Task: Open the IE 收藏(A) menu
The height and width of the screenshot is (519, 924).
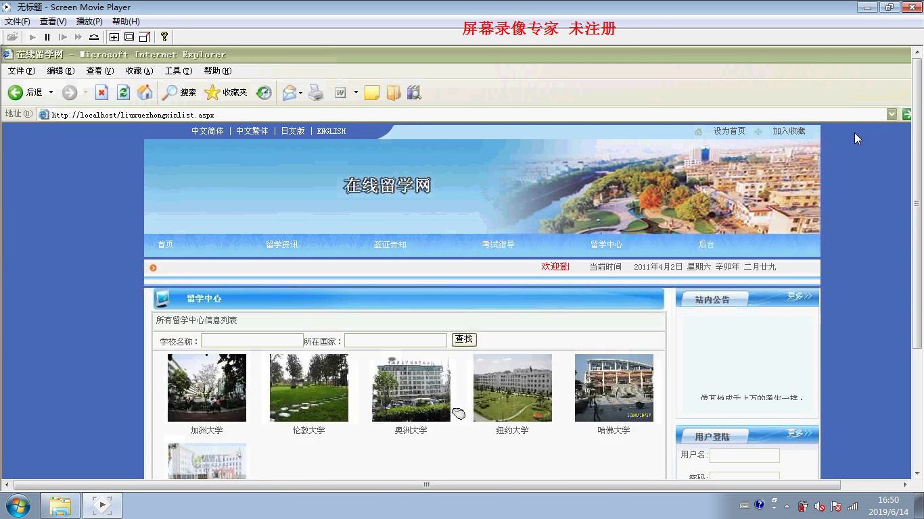Action: (x=139, y=71)
